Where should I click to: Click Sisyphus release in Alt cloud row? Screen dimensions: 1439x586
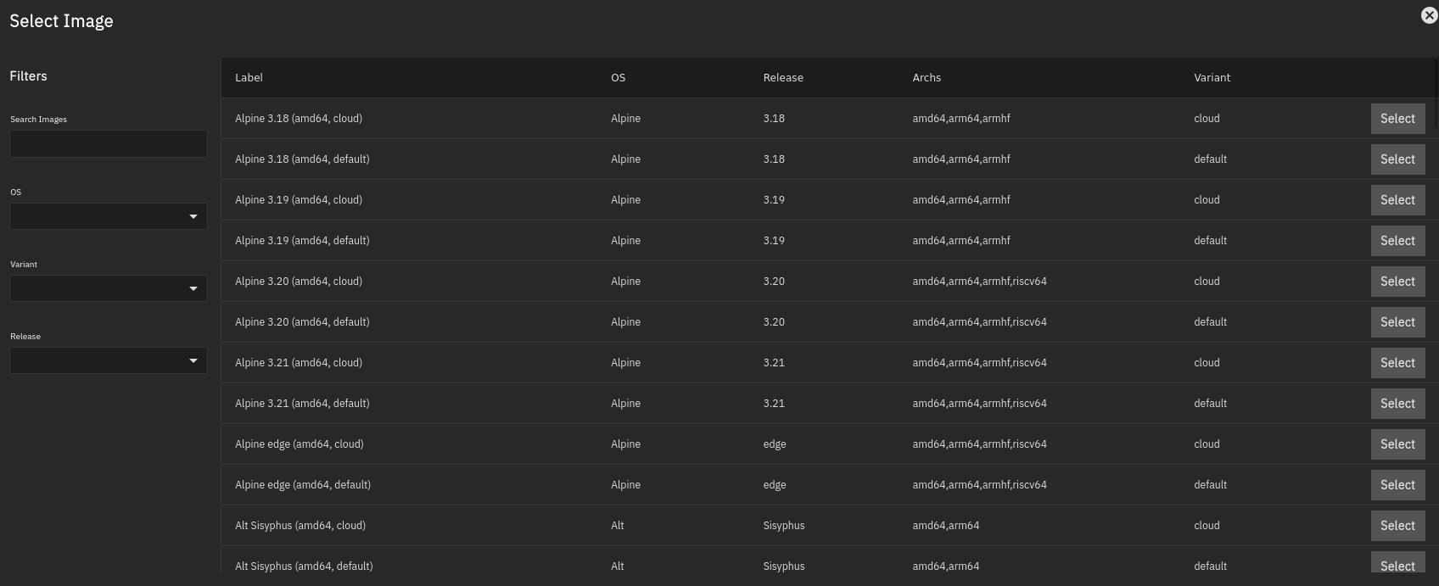click(784, 526)
